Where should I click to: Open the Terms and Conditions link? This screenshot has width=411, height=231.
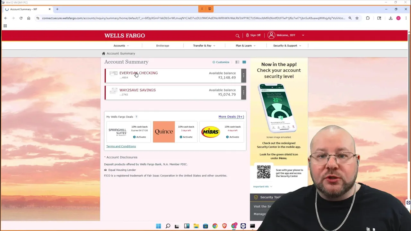pyautogui.click(x=121, y=146)
